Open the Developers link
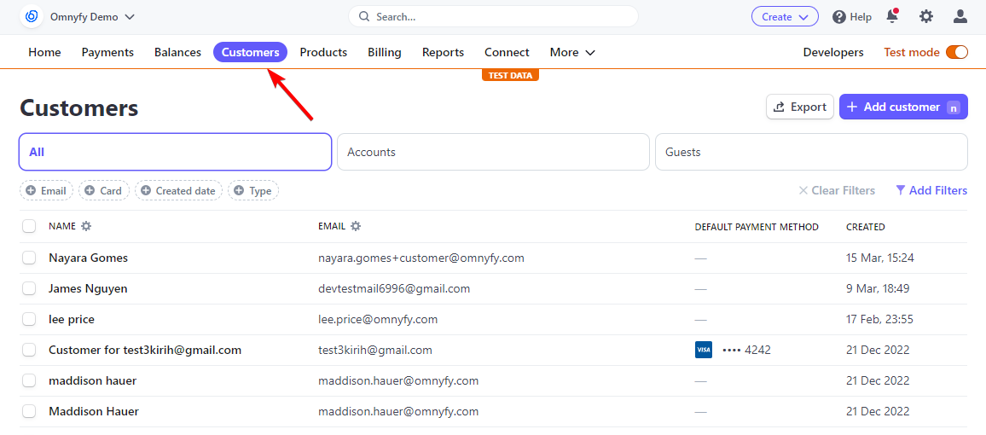 833,52
